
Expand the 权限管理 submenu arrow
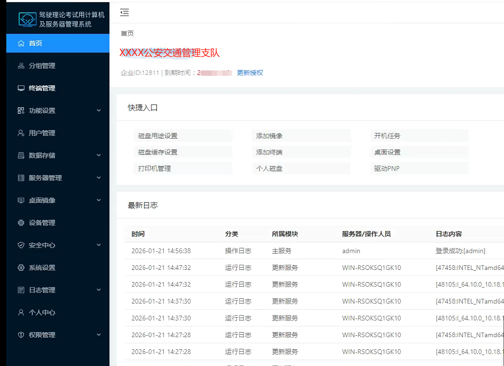pos(99,335)
